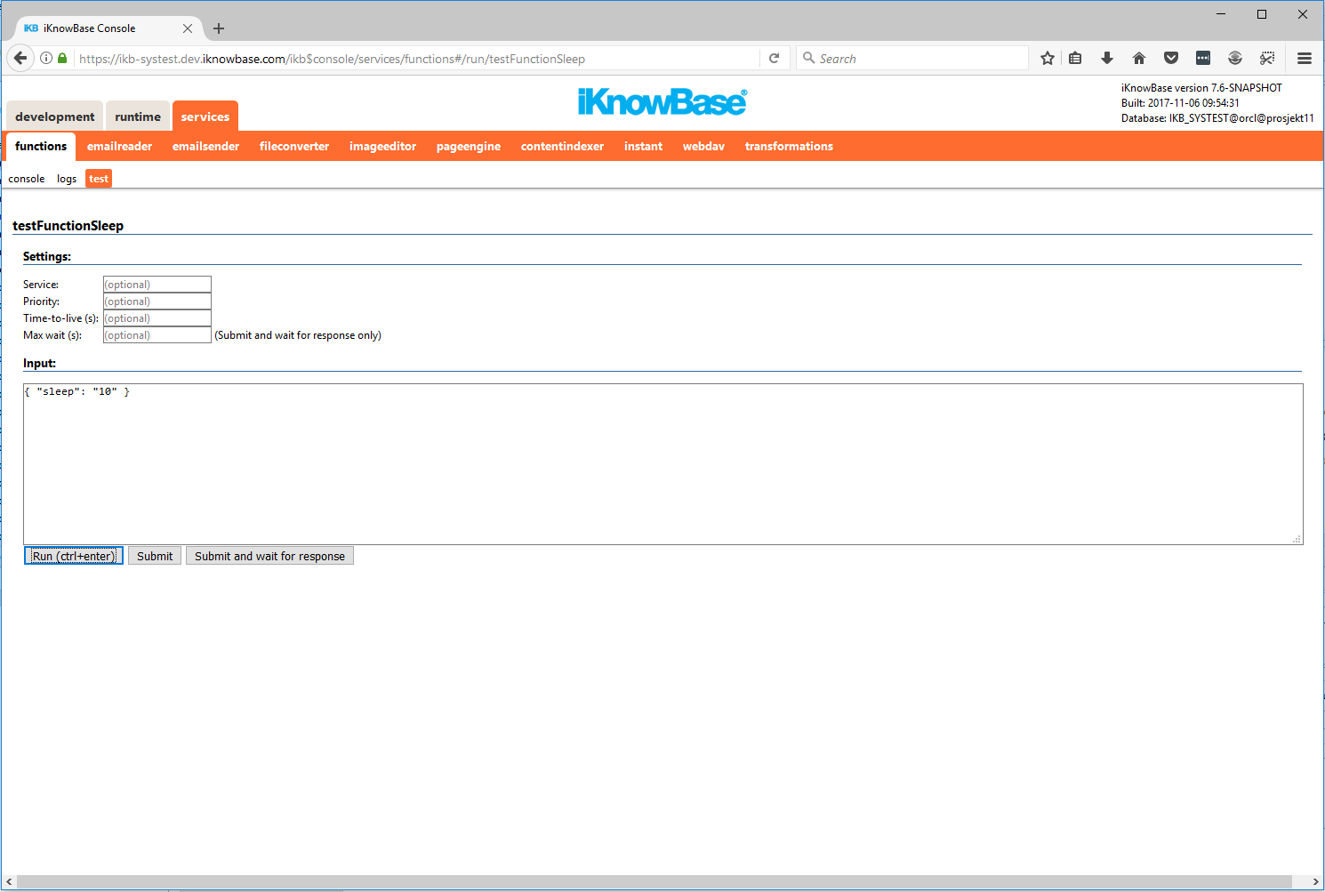Click the green padlock security icon
The width and height of the screenshot is (1325, 892).
[x=62, y=59]
